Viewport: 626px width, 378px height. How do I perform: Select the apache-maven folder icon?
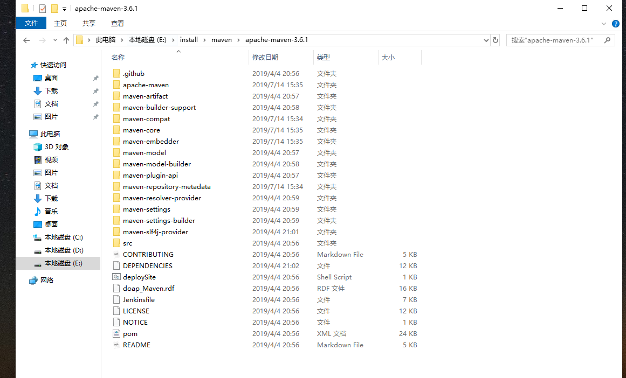pyautogui.click(x=116, y=85)
